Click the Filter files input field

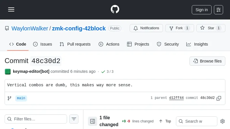pyautogui.click(x=39, y=119)
